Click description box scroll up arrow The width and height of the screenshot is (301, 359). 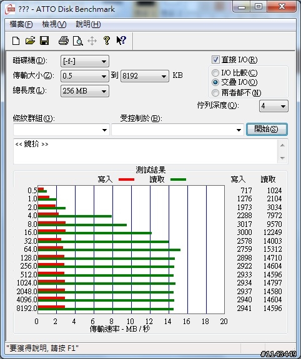[282, 145]
